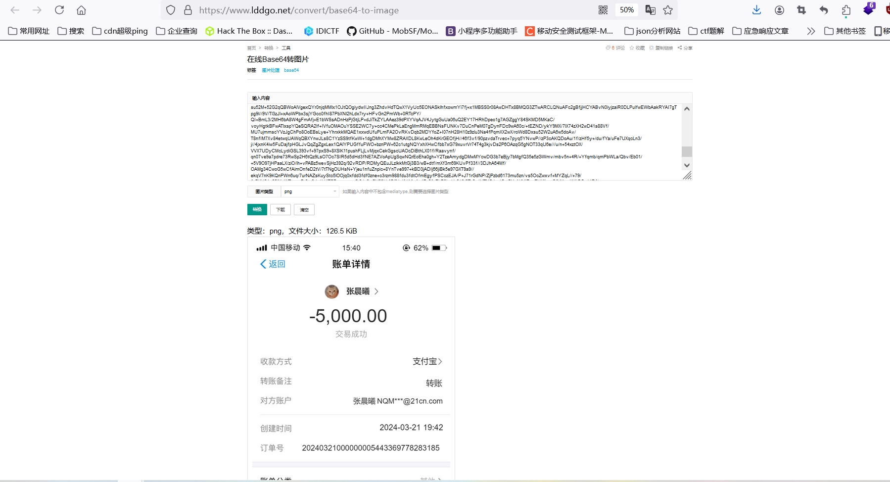Screen dimensions: 890x482
Task: Click the account text NQM***@21cn.com
Action: 410,401
